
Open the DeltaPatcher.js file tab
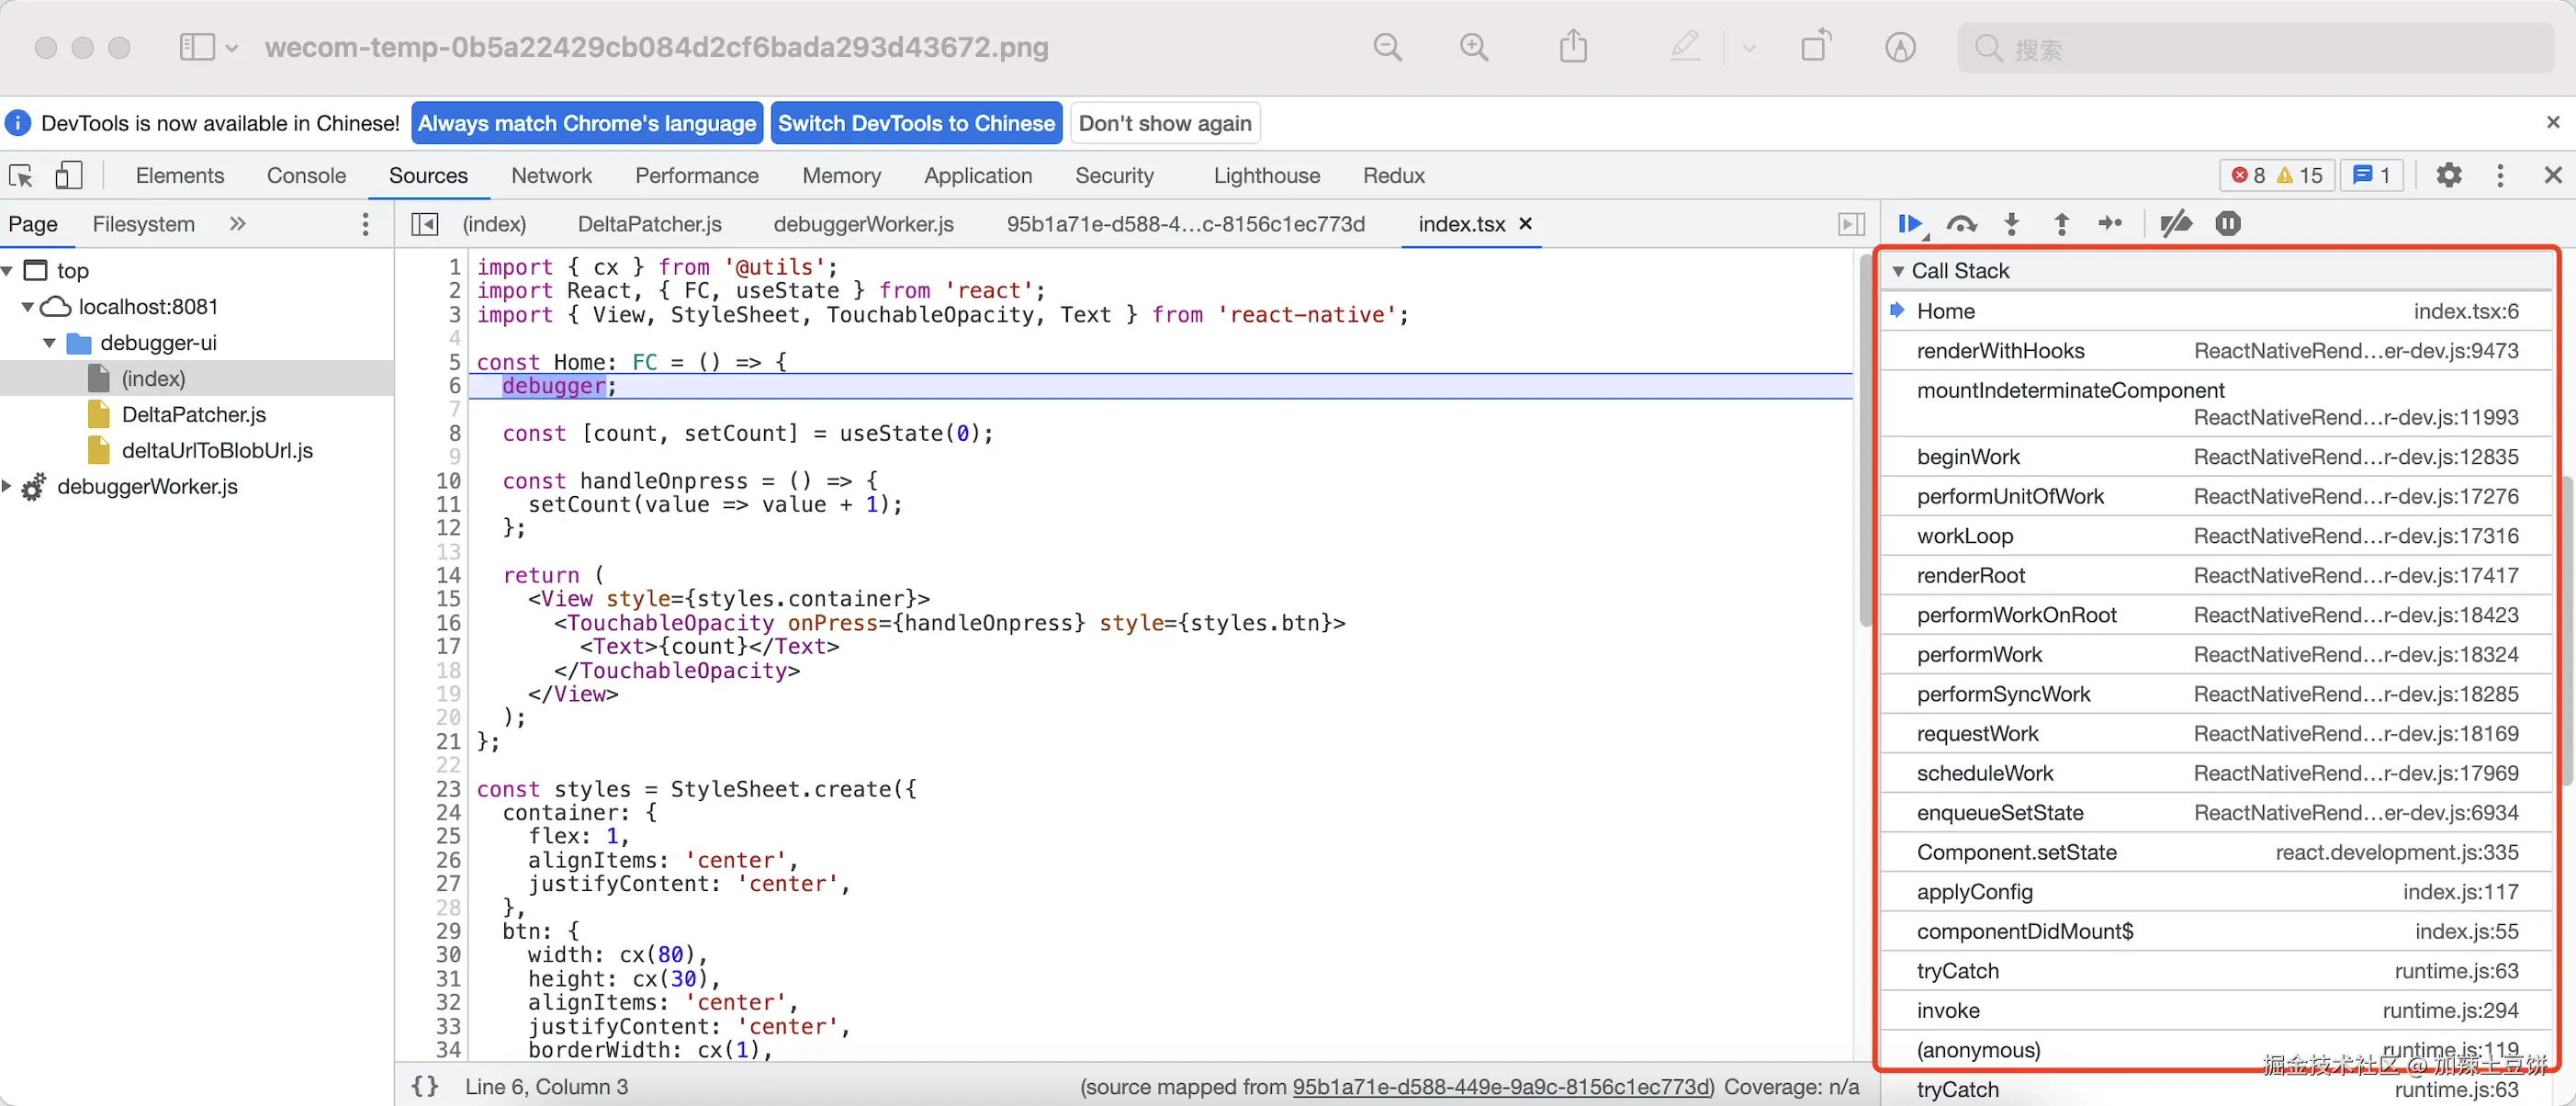(649, 224)
